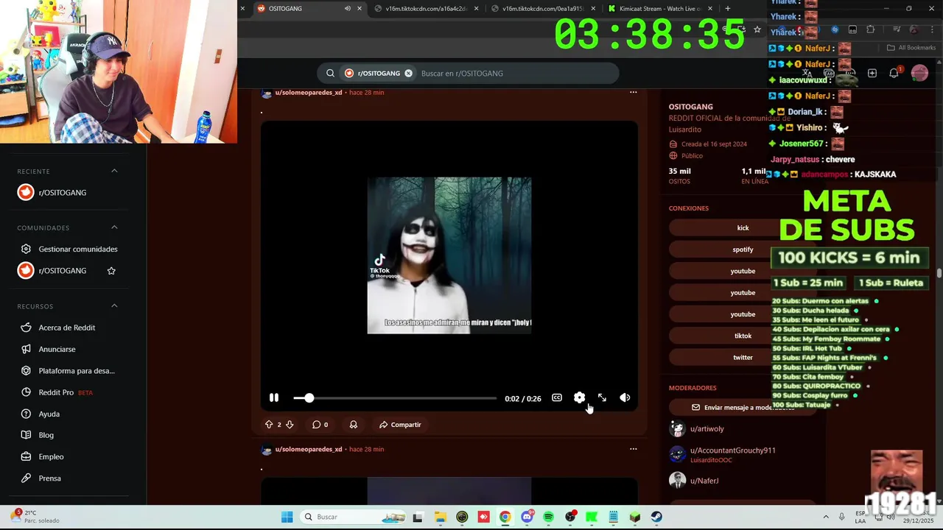
Task: Open the Windows Start menu
Action: [287, 517]
